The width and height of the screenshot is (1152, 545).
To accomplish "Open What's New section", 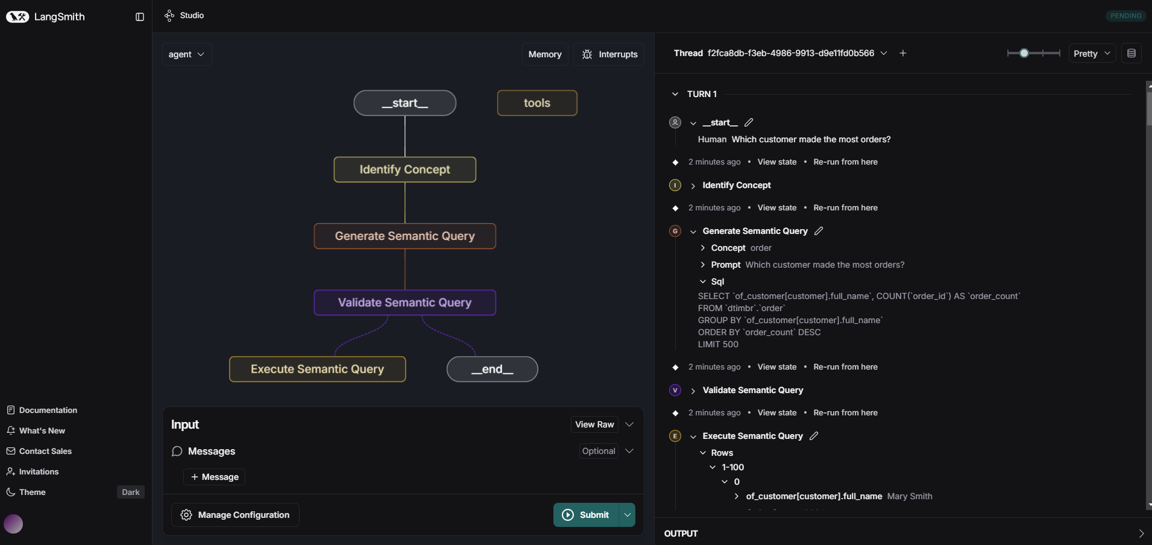I will click(x=41, y=430).
